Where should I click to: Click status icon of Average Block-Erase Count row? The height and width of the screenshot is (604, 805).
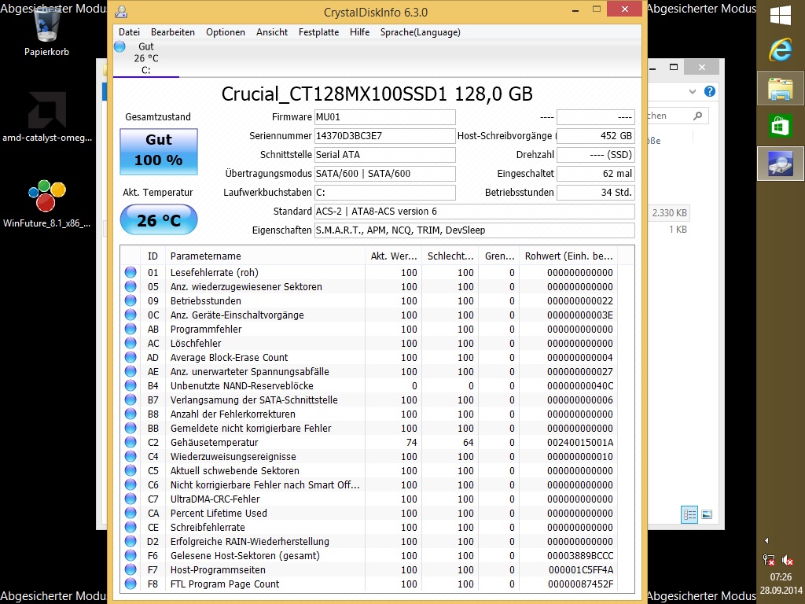coord(130,358)
